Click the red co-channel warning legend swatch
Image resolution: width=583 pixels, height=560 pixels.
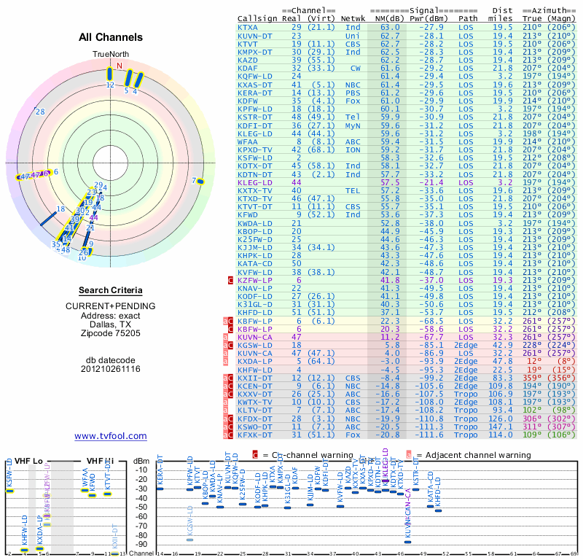tap(255, 454)
